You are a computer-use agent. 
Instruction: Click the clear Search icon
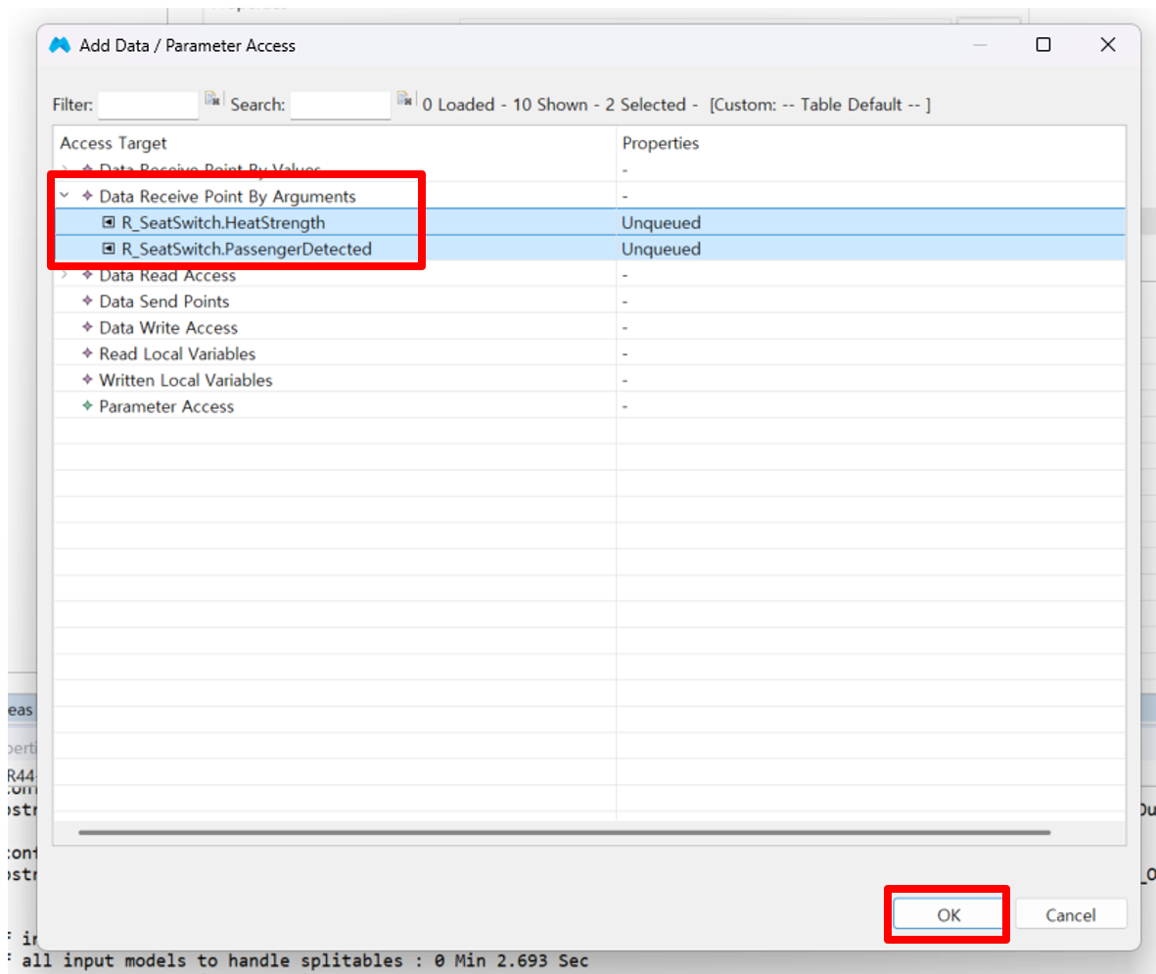click(x=403, y=100)
